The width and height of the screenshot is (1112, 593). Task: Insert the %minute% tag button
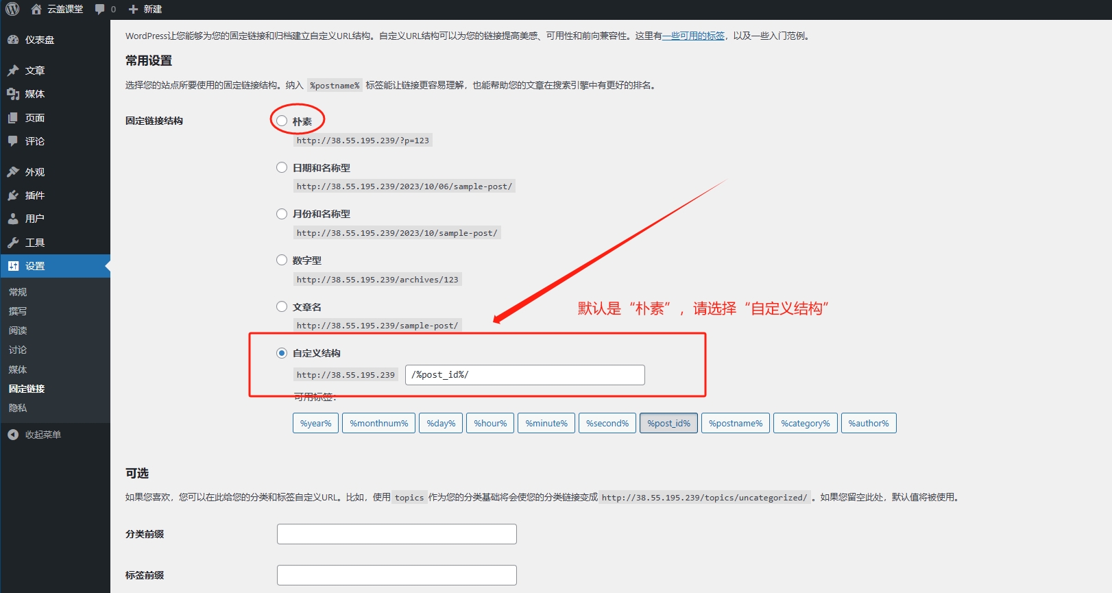coord(546,423)
